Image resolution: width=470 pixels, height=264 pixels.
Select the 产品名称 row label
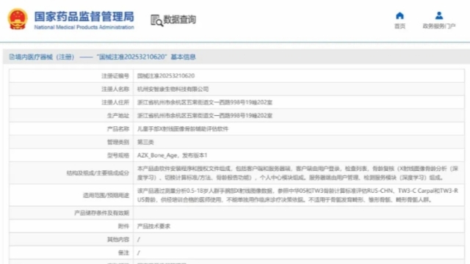118,129
